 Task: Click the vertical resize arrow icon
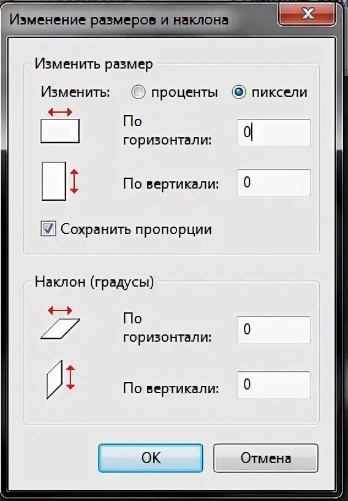coord(60,181)
